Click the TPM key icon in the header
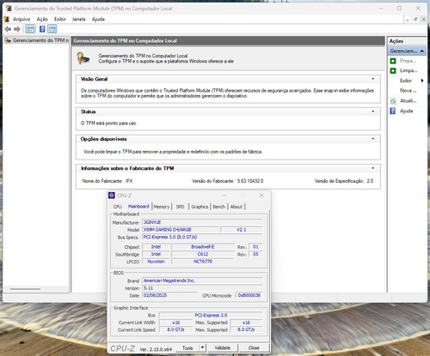The width and height of the screenshot is (430, 356). 83,58
